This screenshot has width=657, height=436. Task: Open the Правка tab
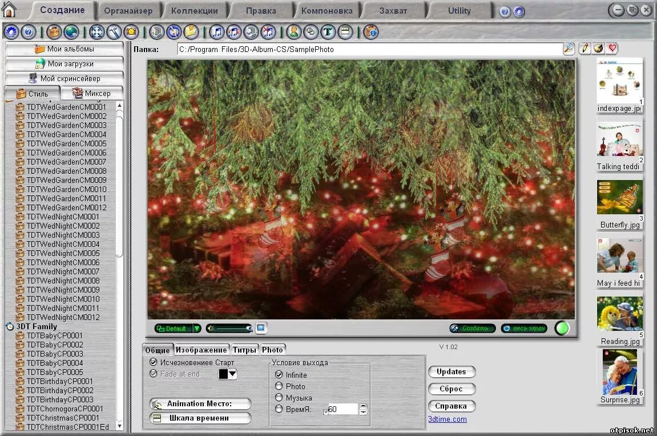[261, 11]
